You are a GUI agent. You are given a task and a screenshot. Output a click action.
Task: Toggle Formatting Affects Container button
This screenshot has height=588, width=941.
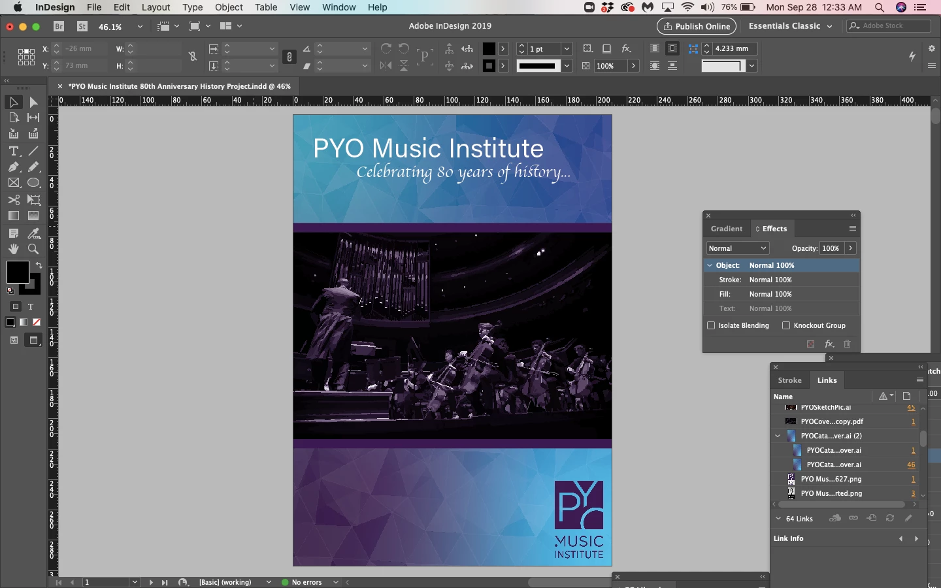(x=16, y=306)
